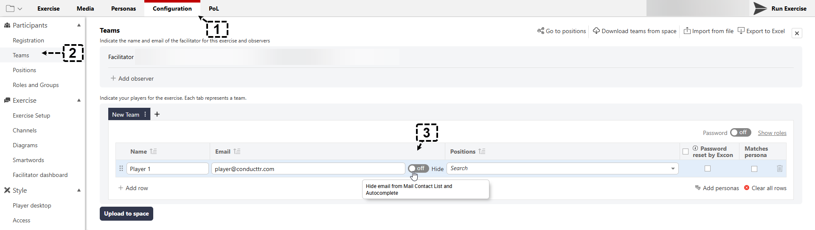Click the Upload to space button
815x230 pixels.
coord(126,213)
